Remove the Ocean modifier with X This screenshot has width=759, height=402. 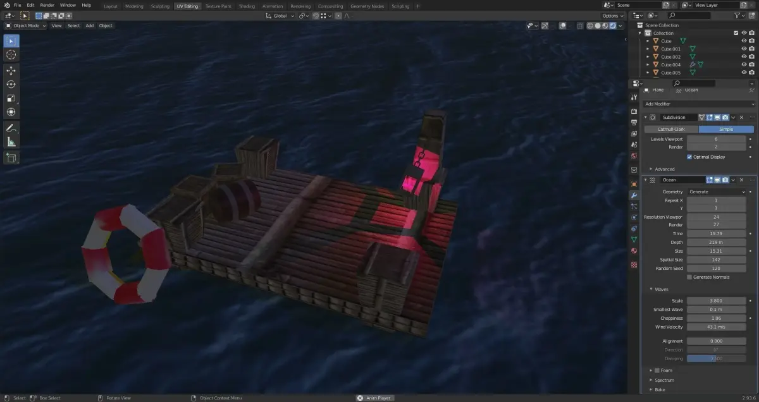[742, 180]
